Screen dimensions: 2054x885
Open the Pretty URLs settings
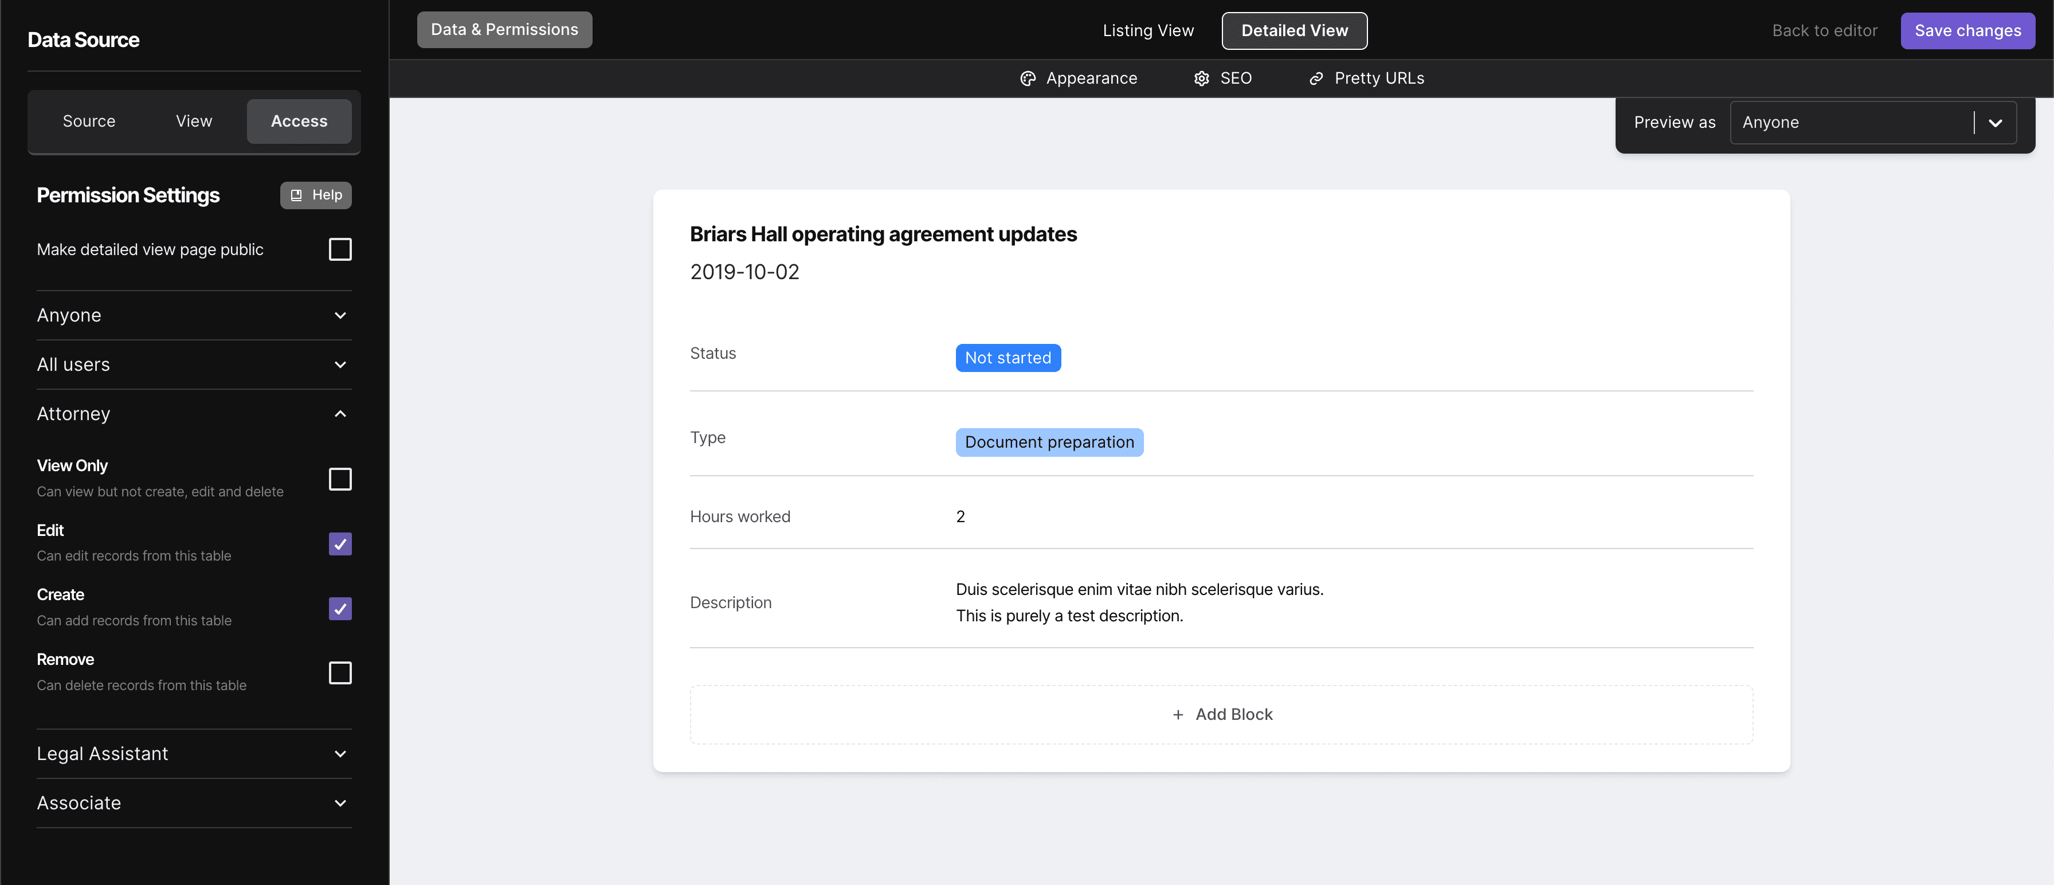(x=1366, y=78)
